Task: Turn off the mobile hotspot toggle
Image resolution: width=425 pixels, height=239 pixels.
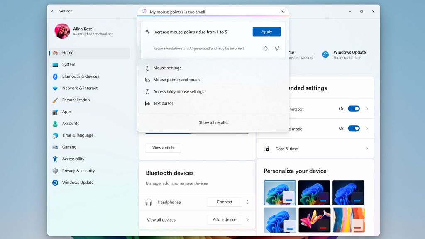Action: 354,108
